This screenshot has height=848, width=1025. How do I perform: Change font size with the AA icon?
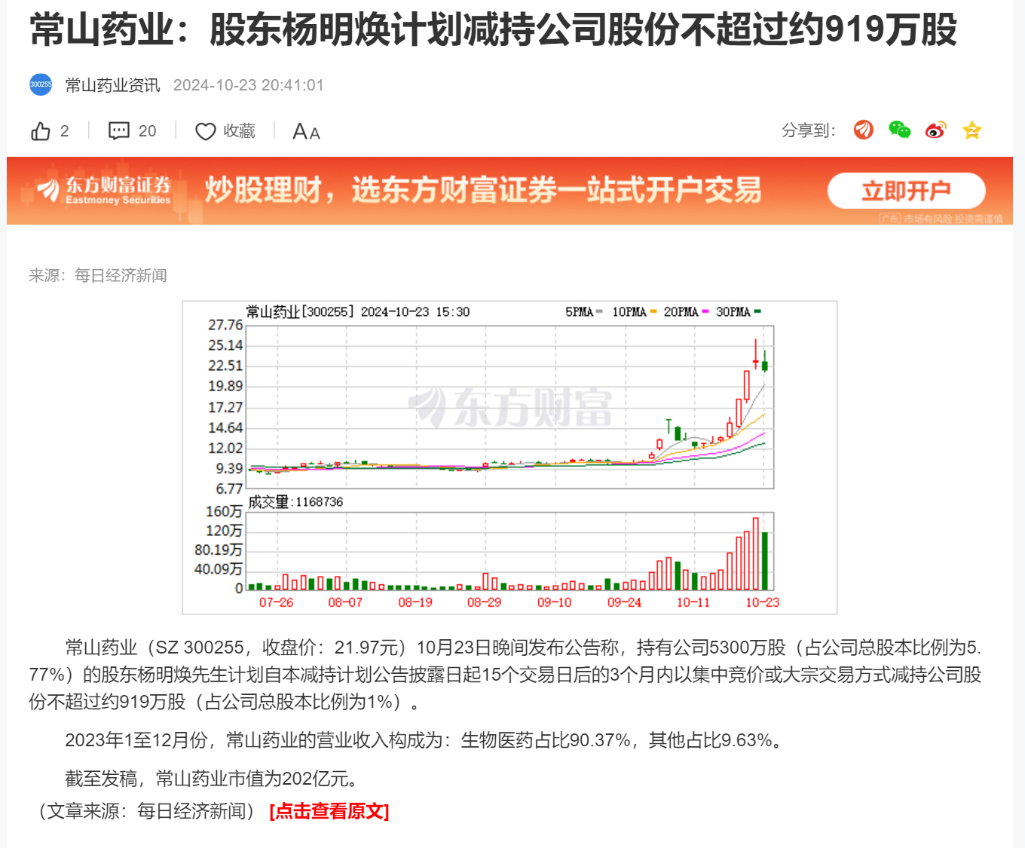point(306,132)
